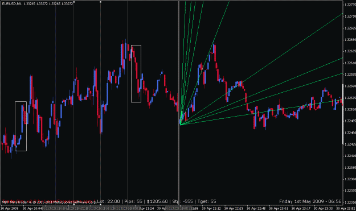This screenshot has height=211, width=356.
Task: Click the Tget: 55 readout
Action: click(207, 201)
